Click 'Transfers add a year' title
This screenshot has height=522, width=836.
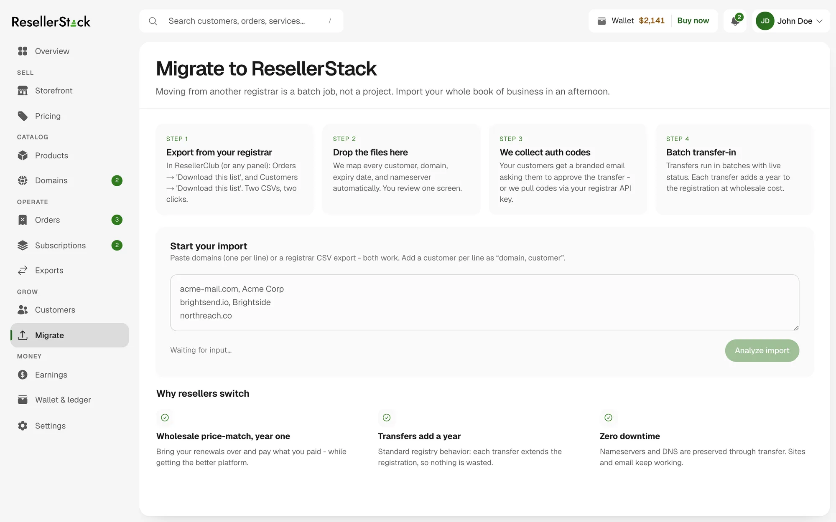tap(419, 436)
